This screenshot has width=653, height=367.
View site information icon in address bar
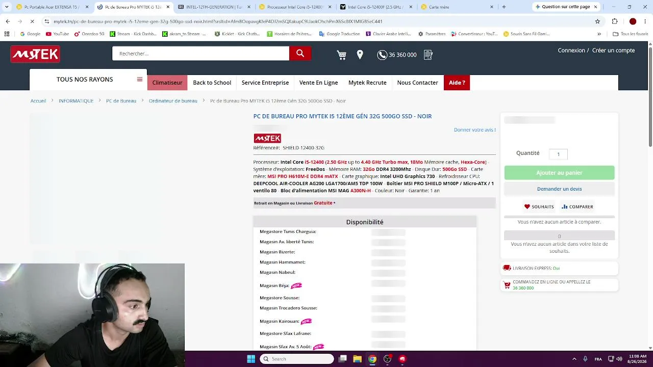tap(47, 21)
